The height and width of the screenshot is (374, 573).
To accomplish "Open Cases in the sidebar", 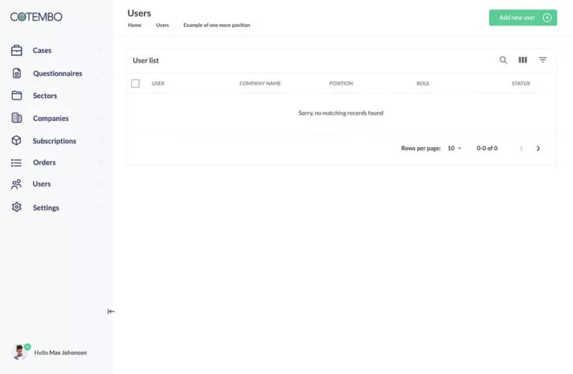I will pos(42,51).
